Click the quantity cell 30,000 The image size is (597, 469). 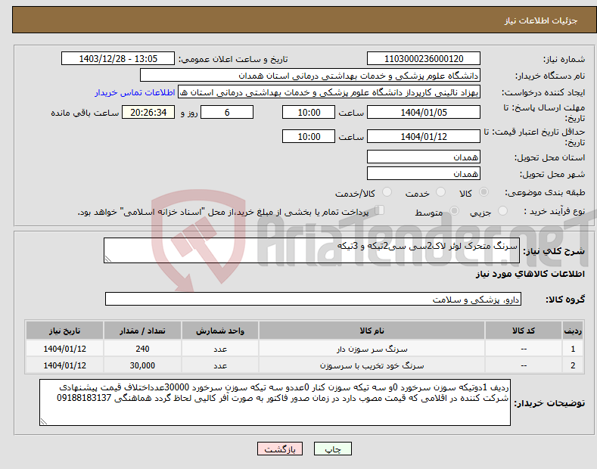[x=142, y=365]
